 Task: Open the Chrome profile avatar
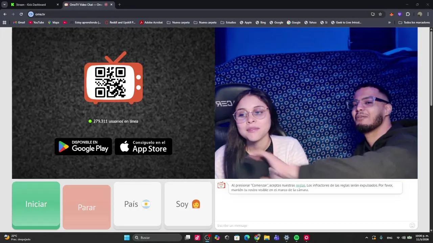click(x=420, y=14)
